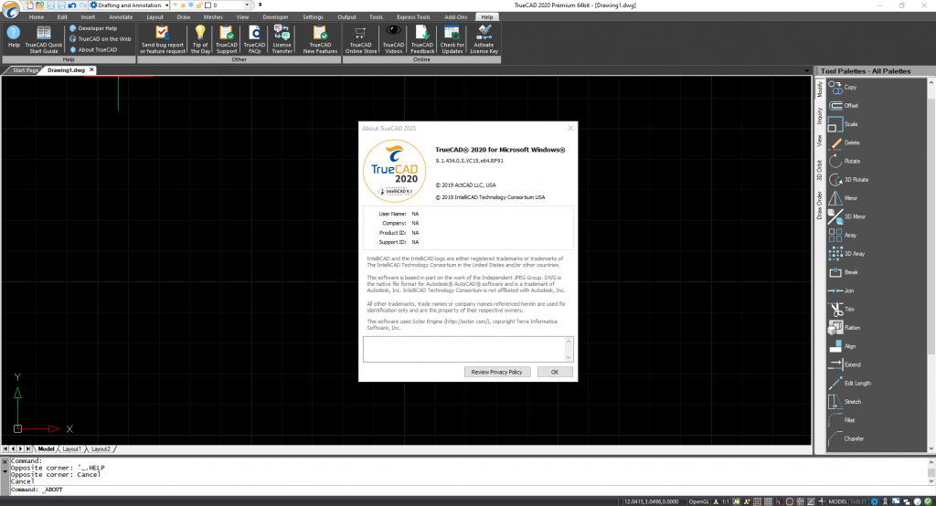Screen dimensions: 936x506
Task: Launch License Transfer tool
Action: (x=282, y=39)
